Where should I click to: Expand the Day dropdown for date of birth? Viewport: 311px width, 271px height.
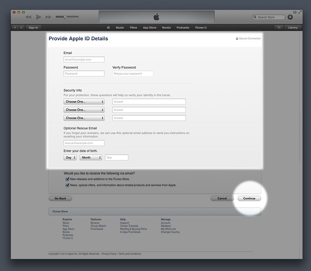point(70,158)
